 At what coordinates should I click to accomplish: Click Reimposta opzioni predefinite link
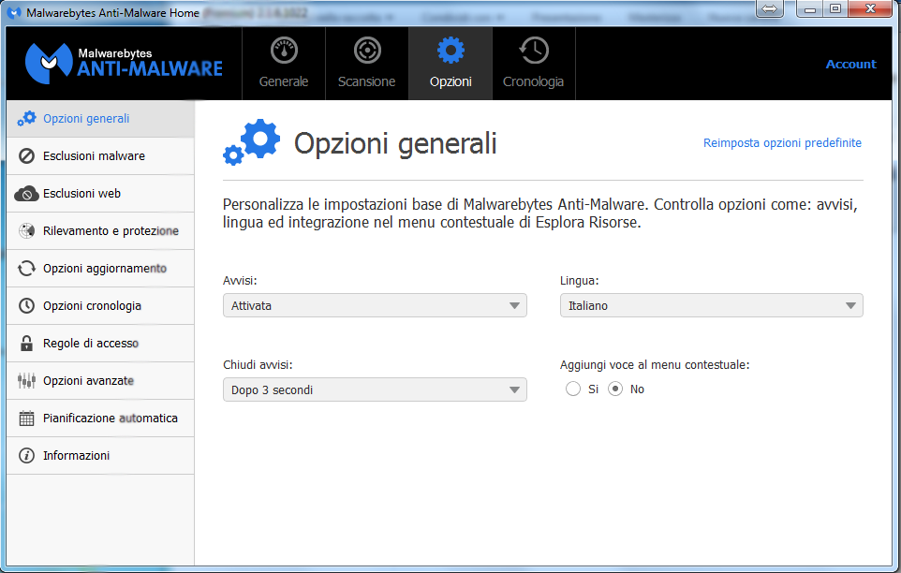[x=782, y=143]
